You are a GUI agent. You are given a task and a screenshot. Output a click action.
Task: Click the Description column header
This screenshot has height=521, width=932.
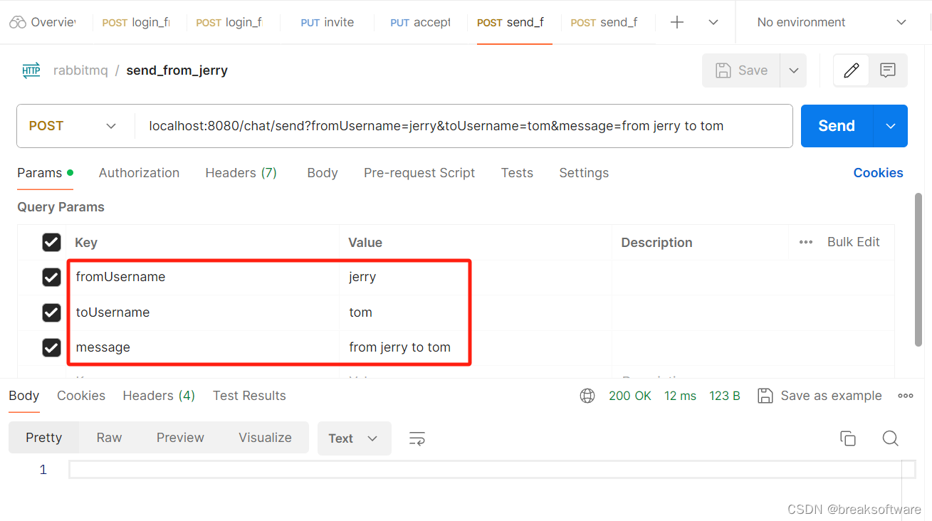click(x=656, y=243)
